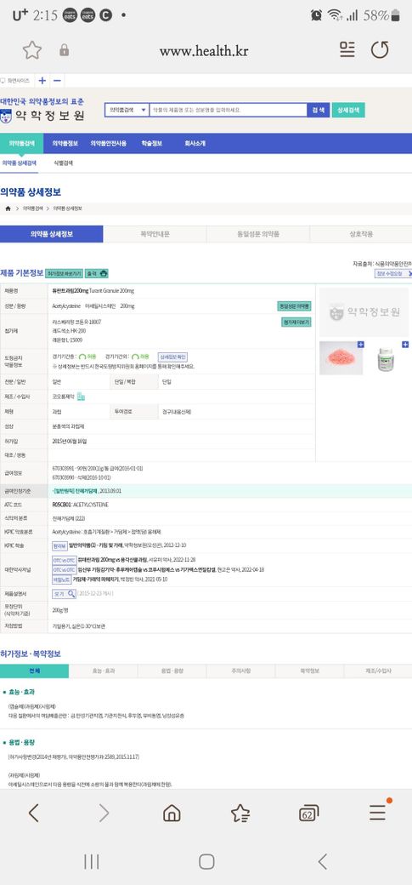Enlarge the white bottle photo thumbnail

(386, 358)
